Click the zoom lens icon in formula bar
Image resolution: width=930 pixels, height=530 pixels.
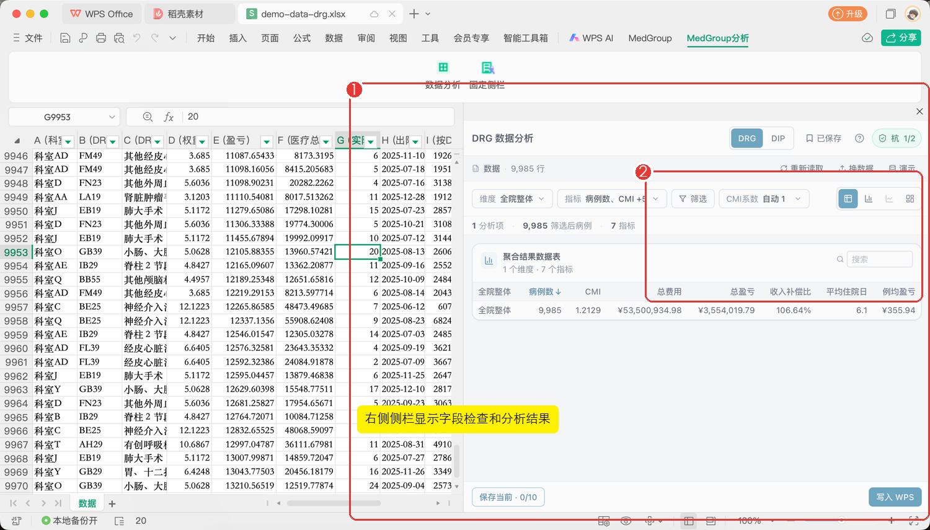coord(148,117)
